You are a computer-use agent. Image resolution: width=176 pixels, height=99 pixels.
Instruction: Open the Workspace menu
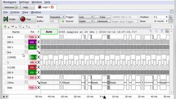tap(10, 2)
